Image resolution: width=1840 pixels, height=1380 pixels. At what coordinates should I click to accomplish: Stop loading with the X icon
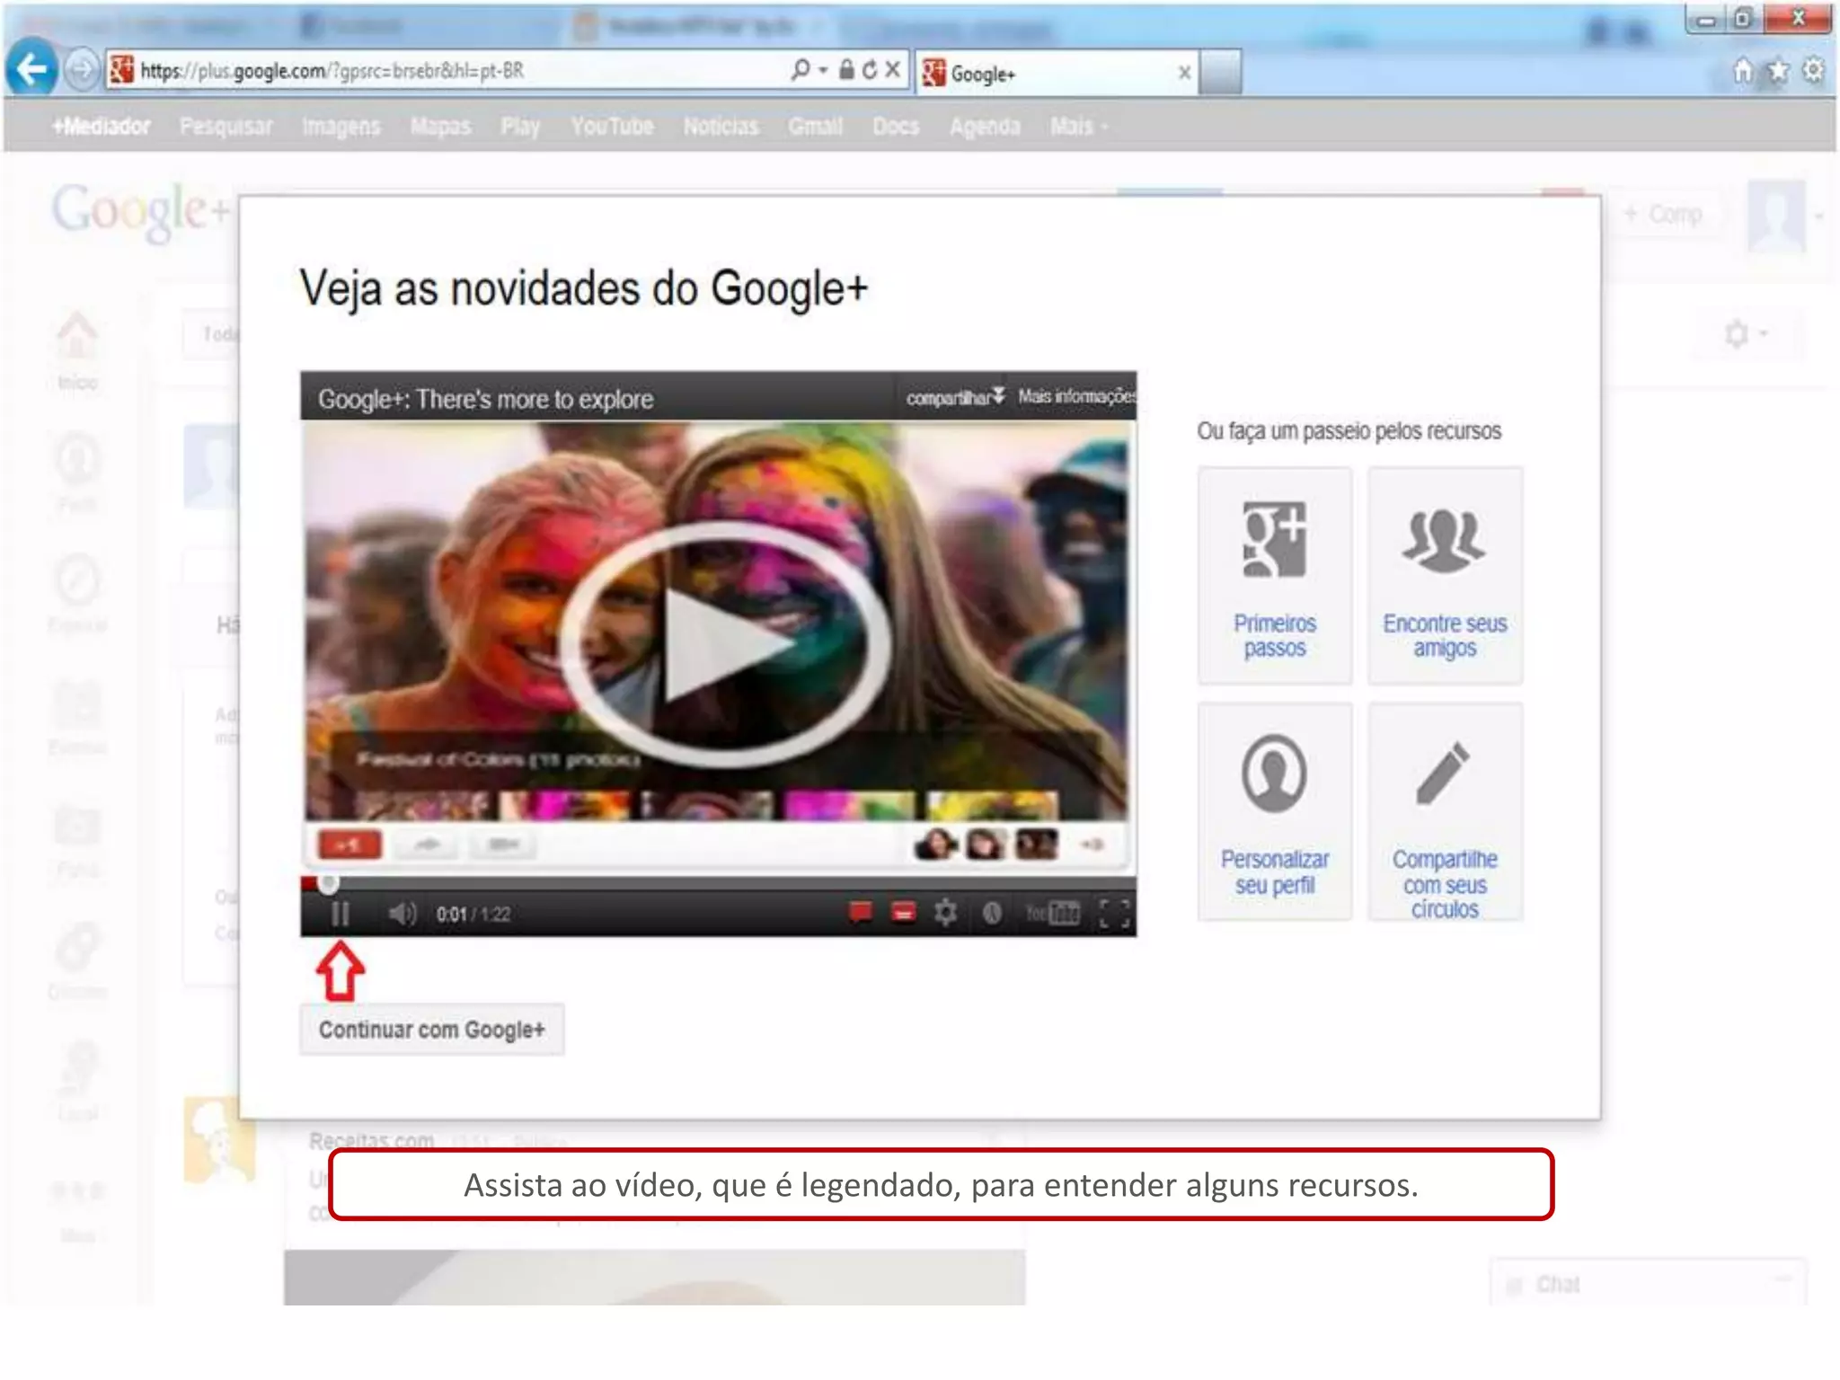click(x=892, y=69)
